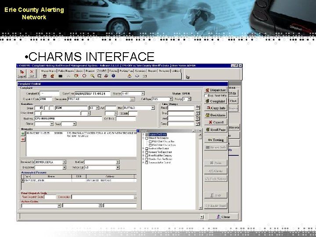This screenshot has height=237, width=316.
Task: Click the blue globe toolbar icon
Action: tap(114, 76)
